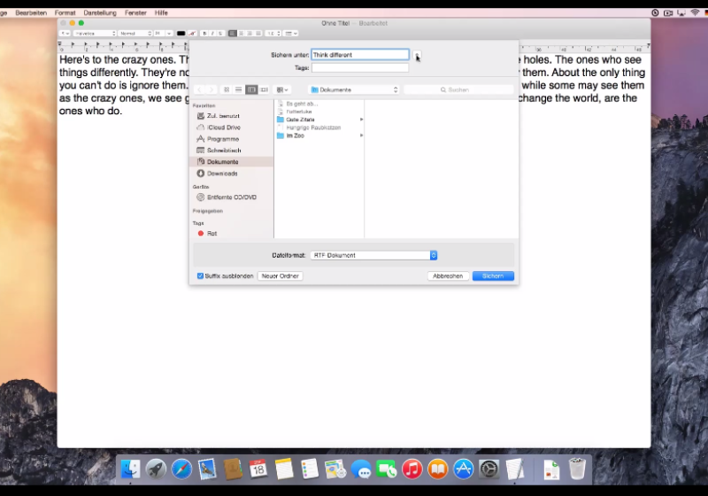The image size is (708, 496).
Task: Open Finder from the Dock
Action: [x=130, y=469]
